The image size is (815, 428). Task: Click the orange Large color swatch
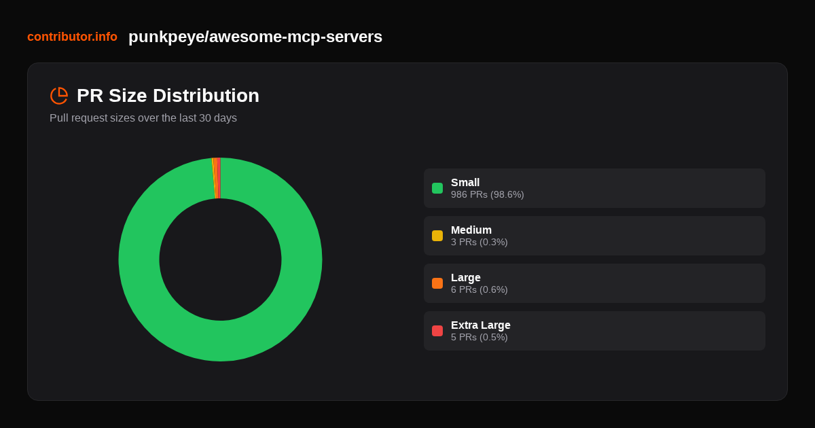pos(437,283)
